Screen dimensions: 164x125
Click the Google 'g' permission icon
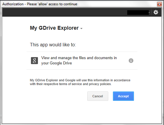pyautogui.click(x=34, y=61)
